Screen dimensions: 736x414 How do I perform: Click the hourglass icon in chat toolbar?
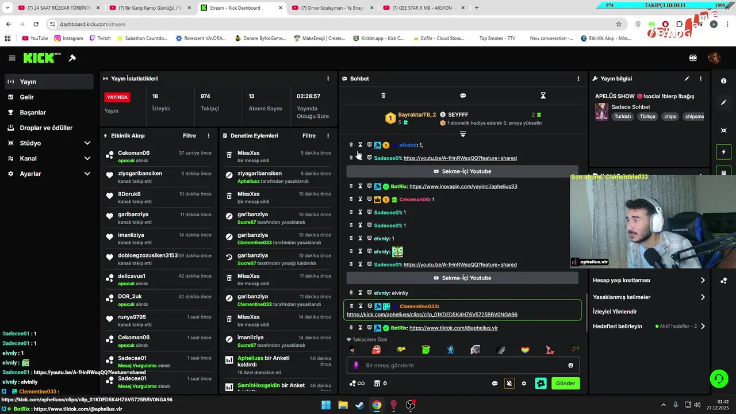[x=543, y=95]
